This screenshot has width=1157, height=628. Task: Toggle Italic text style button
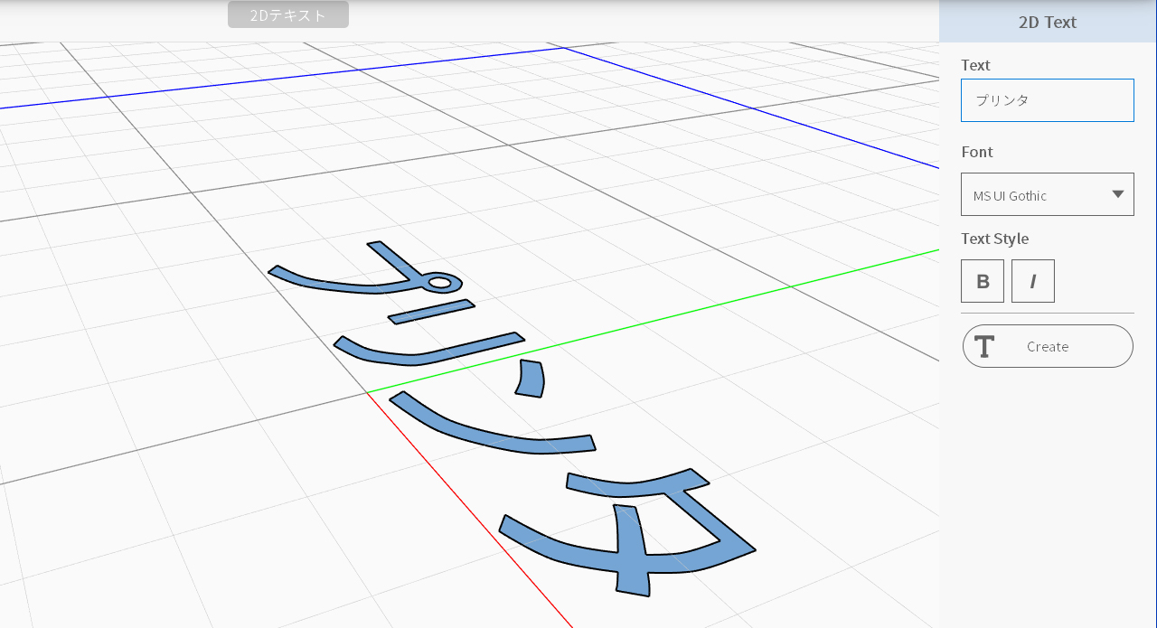pyautogui.click(x=1032, y=281)
